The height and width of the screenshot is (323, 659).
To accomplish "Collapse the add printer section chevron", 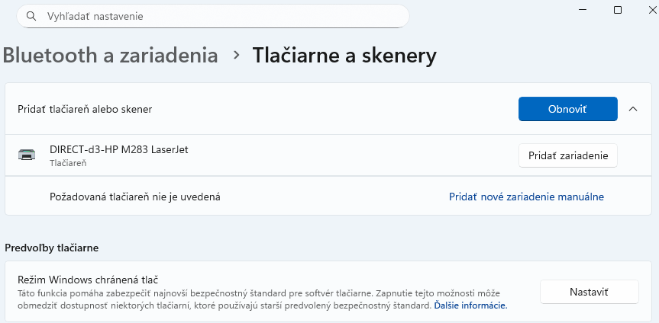I will 632,109.
